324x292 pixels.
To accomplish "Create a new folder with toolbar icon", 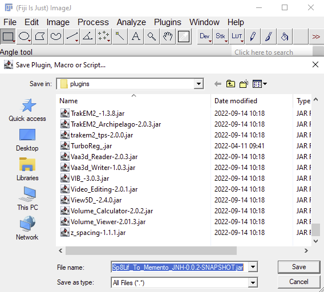I will click(244, 84).
